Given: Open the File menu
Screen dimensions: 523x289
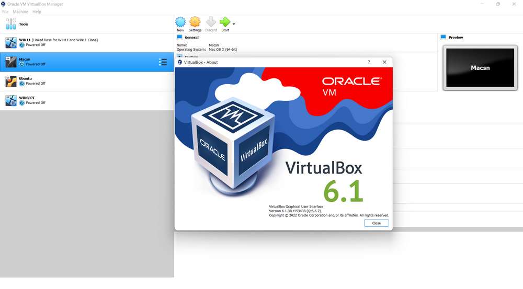Looking at the screenshot, I should (x=5, y=11).
